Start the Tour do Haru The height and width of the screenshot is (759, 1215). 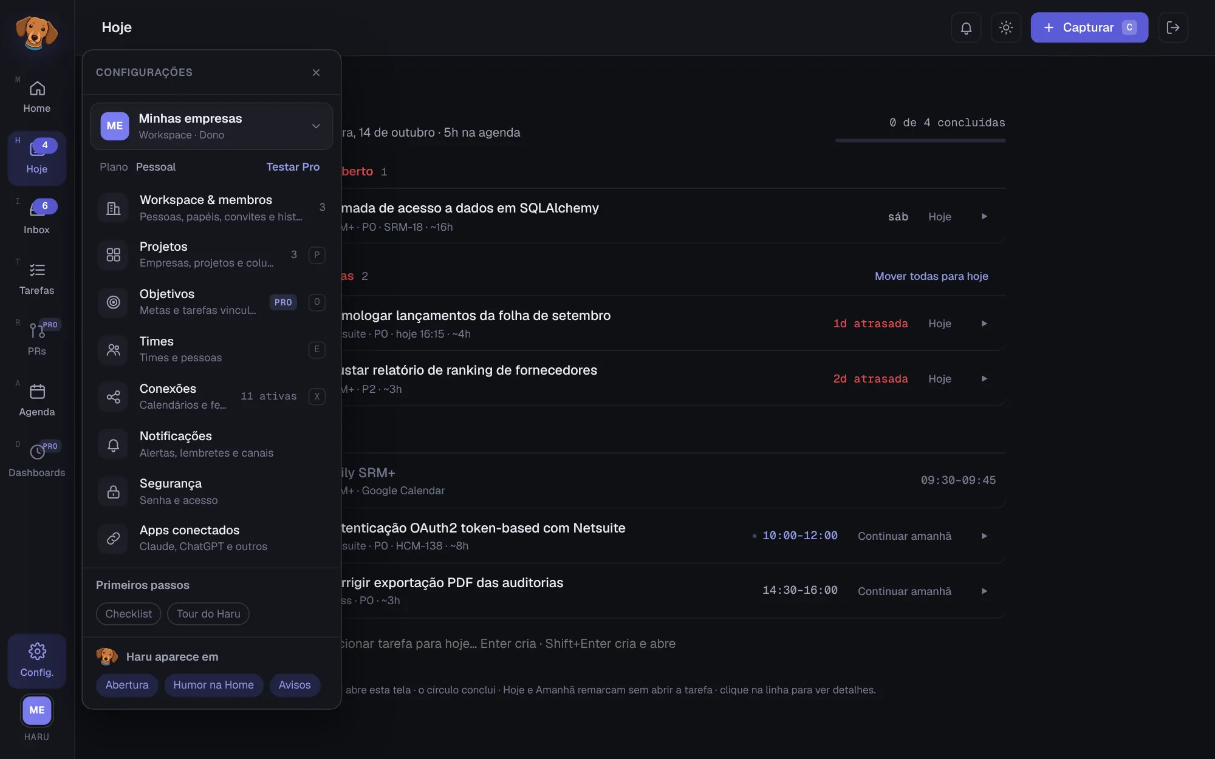tap(208, 614)
